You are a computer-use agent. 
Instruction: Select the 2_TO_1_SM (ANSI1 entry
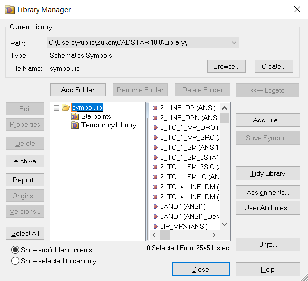190,147
